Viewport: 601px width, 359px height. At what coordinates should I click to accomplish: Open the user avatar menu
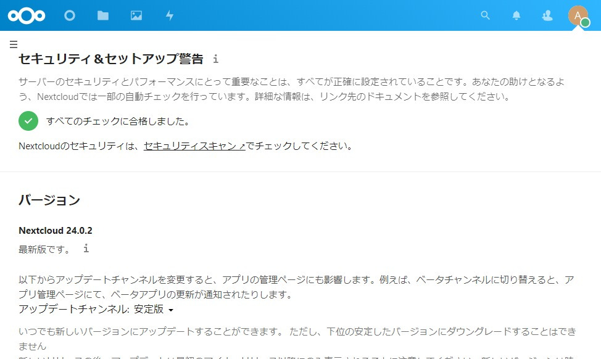tap(578, 15)
